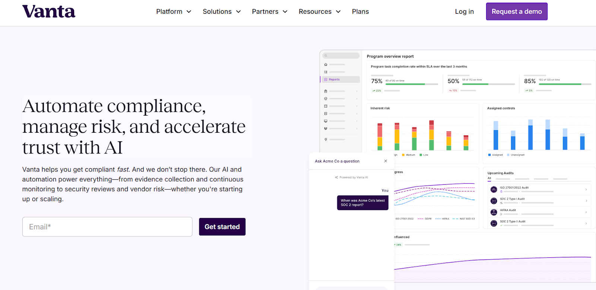Expand the people sidebar row chevron
The width and height of the screenshot is (596, 290).
[357, 128]
